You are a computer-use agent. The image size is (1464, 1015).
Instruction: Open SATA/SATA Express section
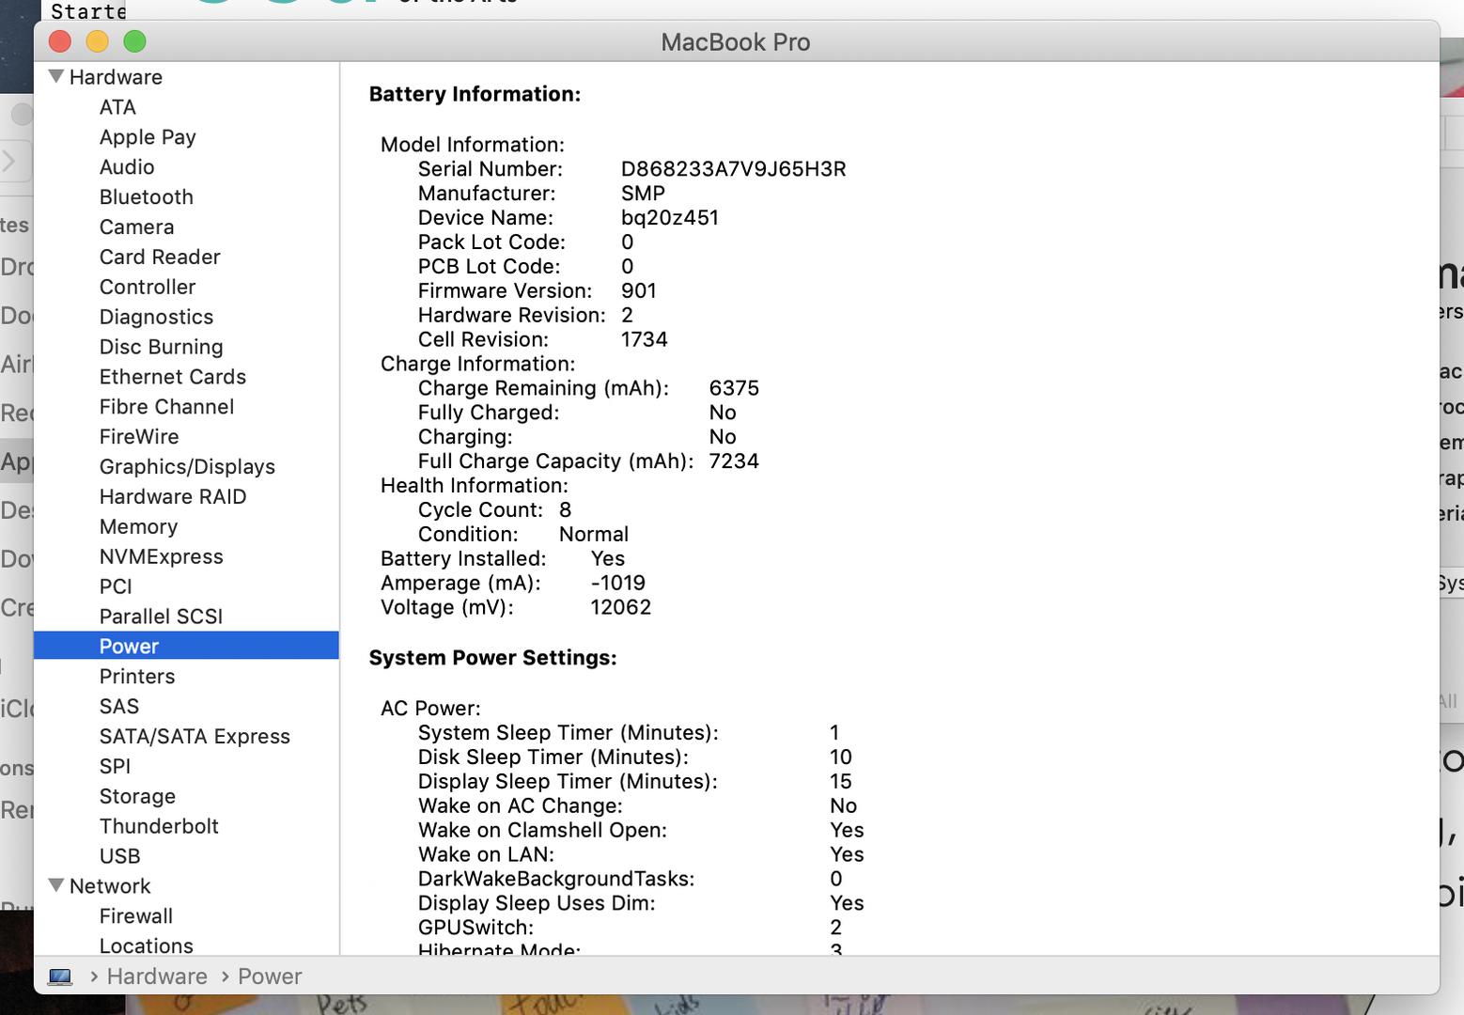coord(195,737)
